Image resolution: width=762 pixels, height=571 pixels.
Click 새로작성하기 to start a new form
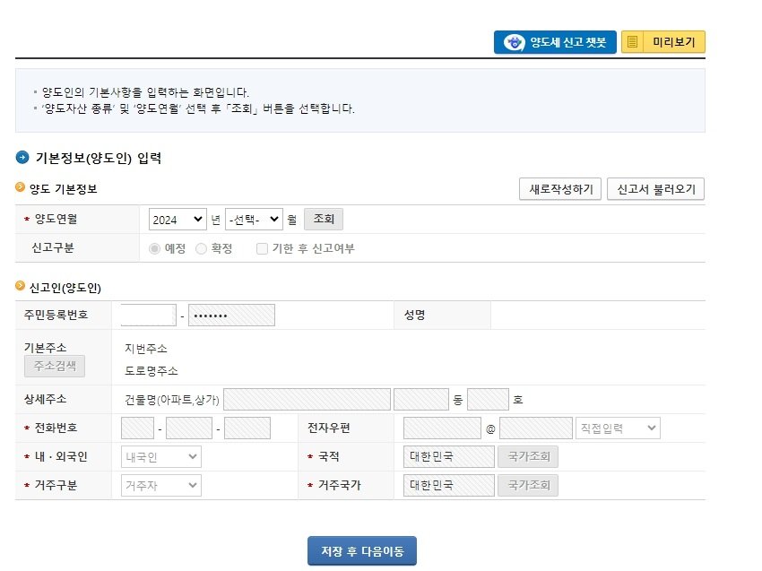pyautogui.click(x=559, y=189)
